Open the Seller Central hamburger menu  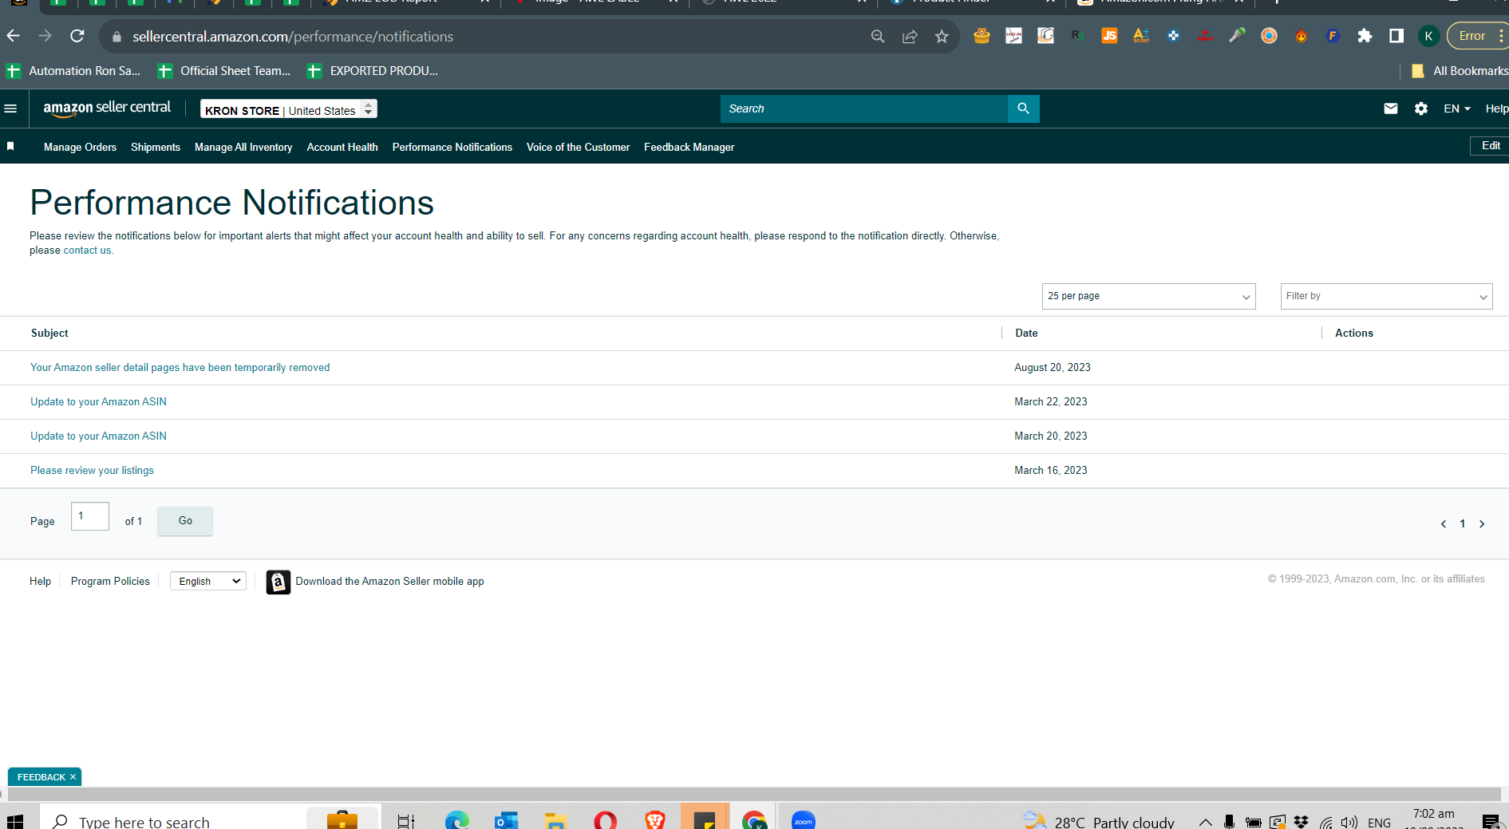(x=10, y=109)
